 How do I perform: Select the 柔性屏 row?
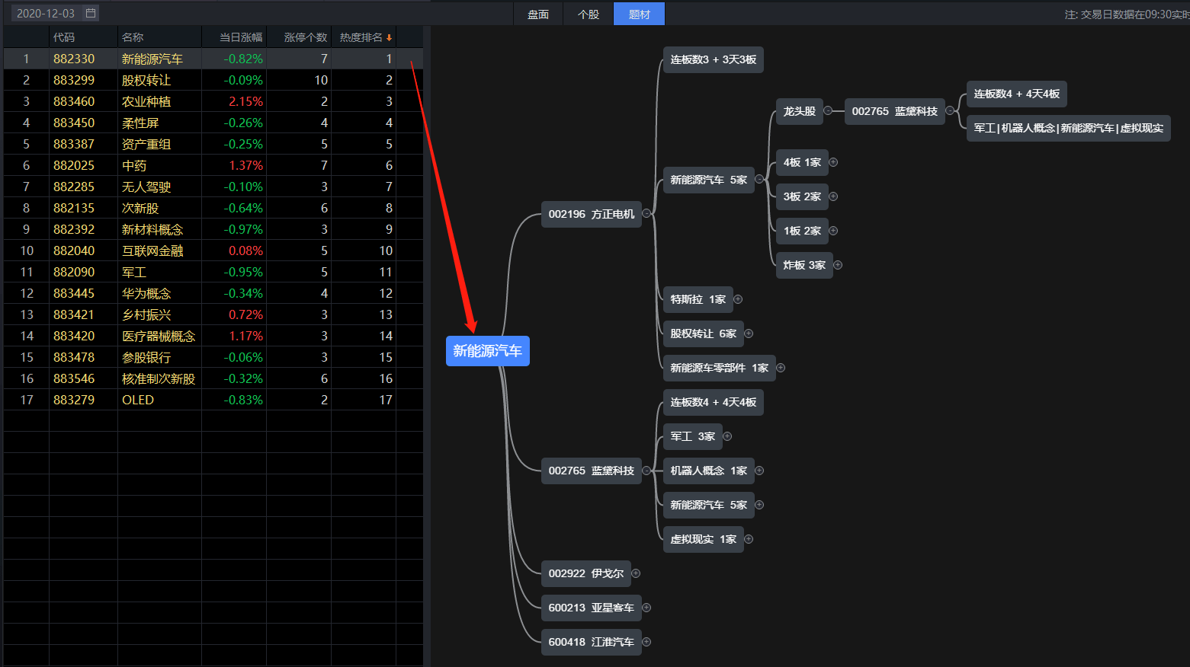[213, 123]
